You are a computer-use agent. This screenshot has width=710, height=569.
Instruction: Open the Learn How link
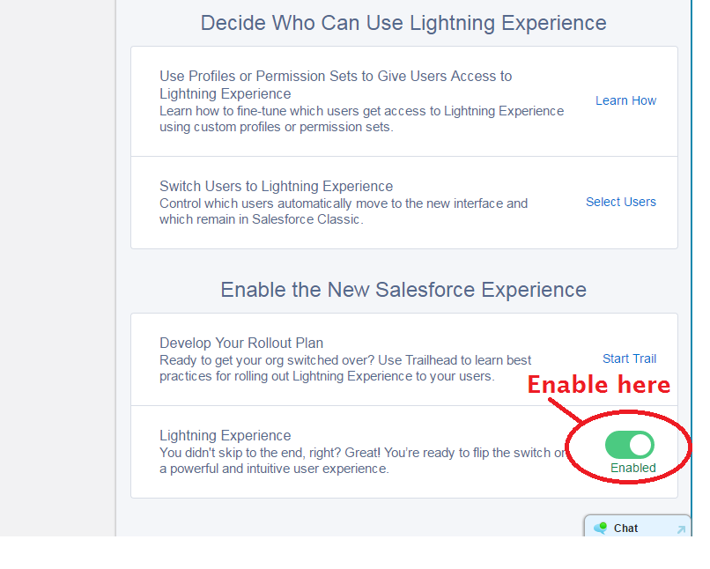tap(625, 100)
